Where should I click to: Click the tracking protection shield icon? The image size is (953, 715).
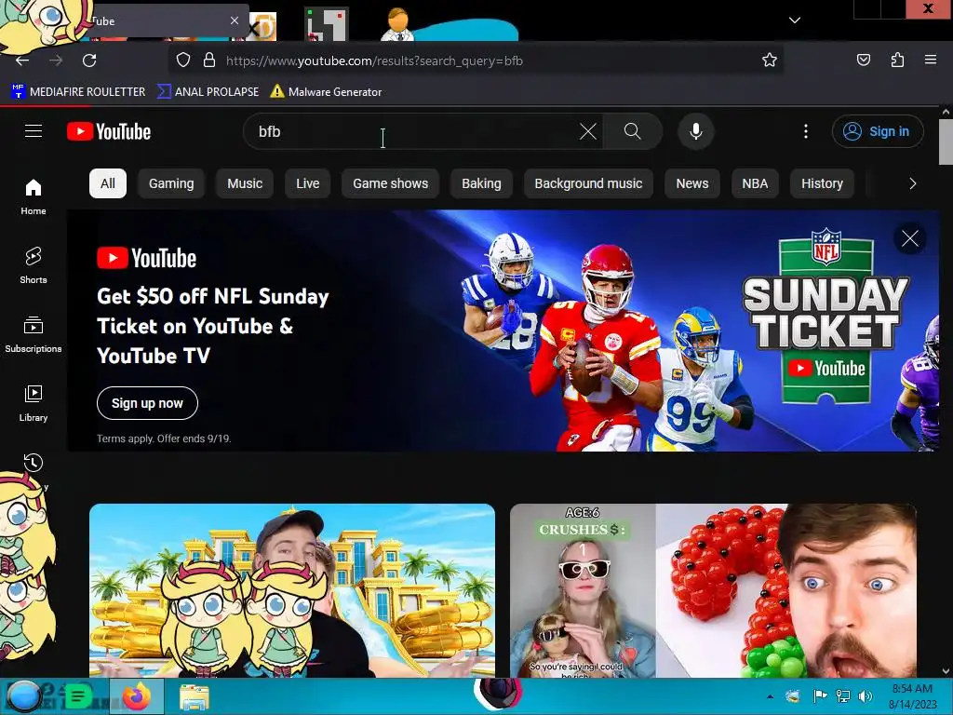coord(183,61)
